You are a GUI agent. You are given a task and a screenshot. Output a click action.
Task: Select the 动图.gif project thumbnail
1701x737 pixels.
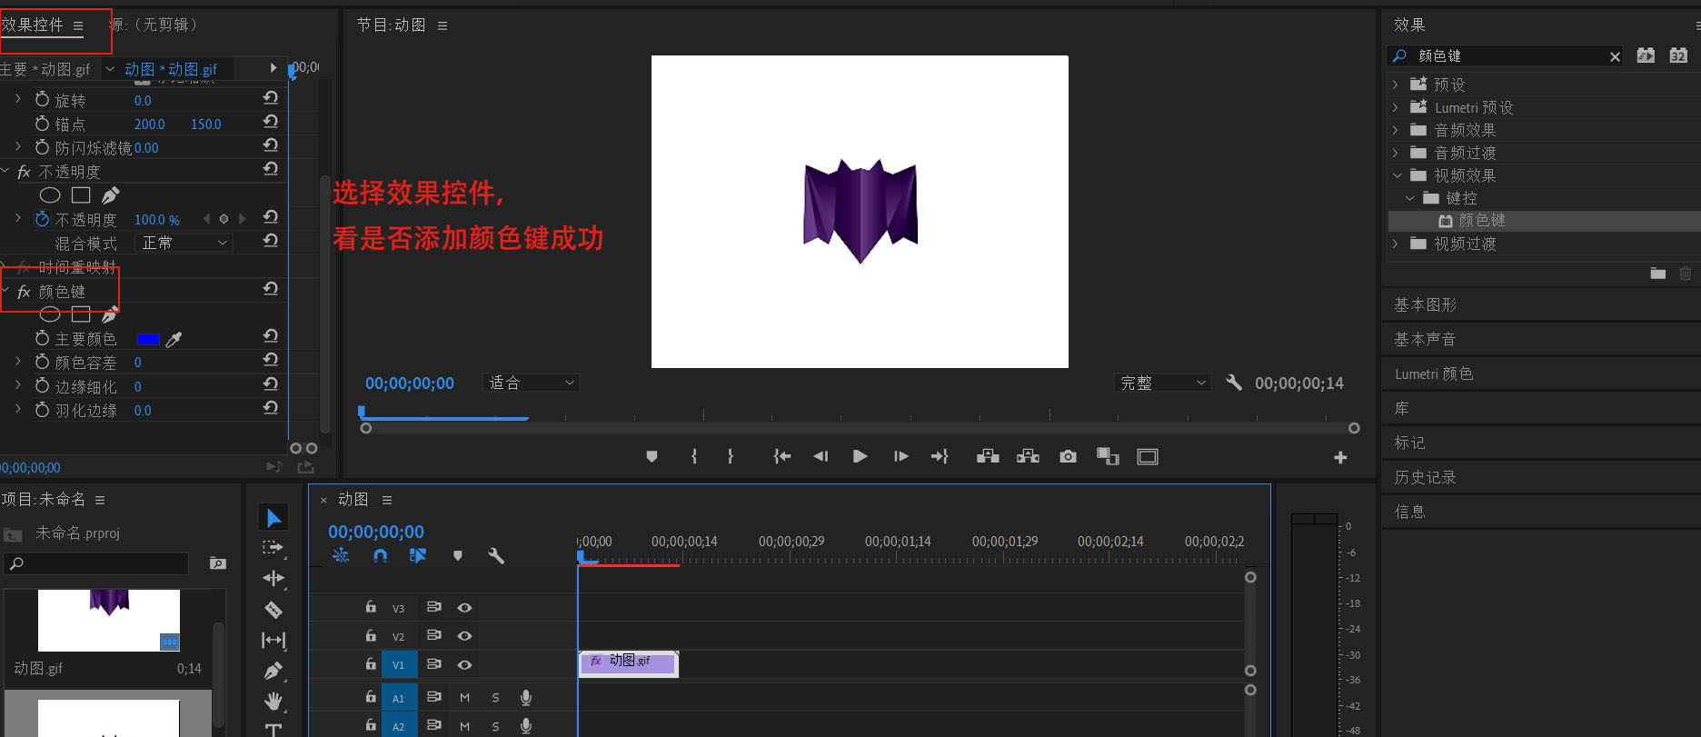[x=109, y=621]
